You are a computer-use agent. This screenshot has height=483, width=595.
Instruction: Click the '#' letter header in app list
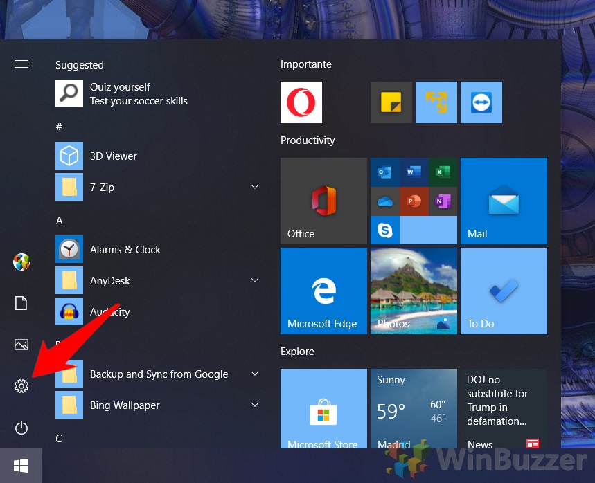coord(59,127)
